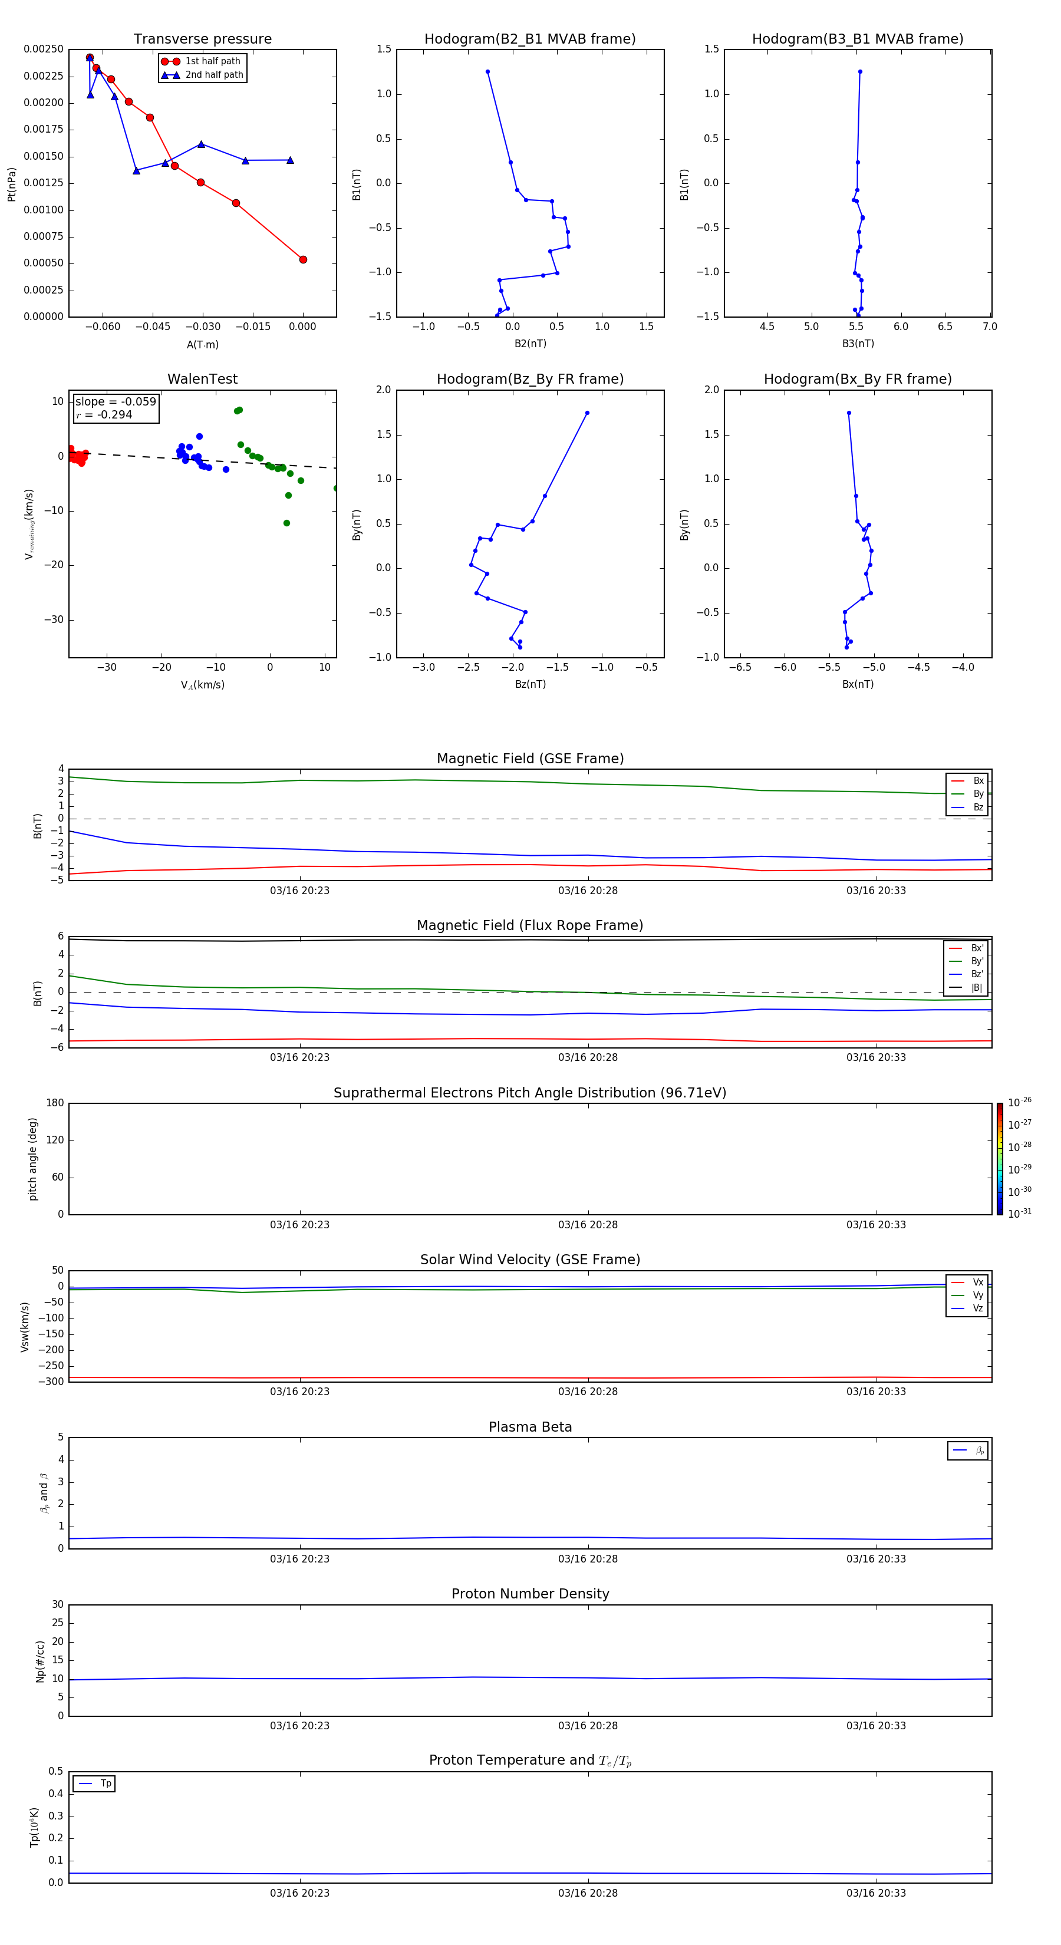Image resolution: width=1061 pixels, height=1945 pixels.
Task: Click the 'B3(nT)' x-axis label
Action: point(858,344)
